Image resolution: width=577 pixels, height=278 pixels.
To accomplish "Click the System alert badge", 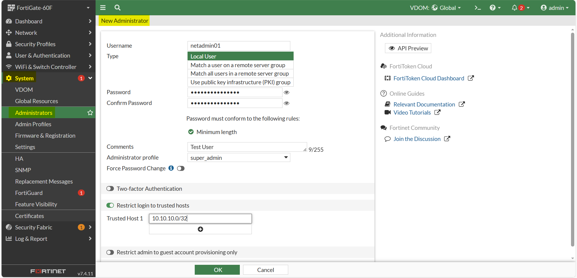I will click(x=81, y=78).
